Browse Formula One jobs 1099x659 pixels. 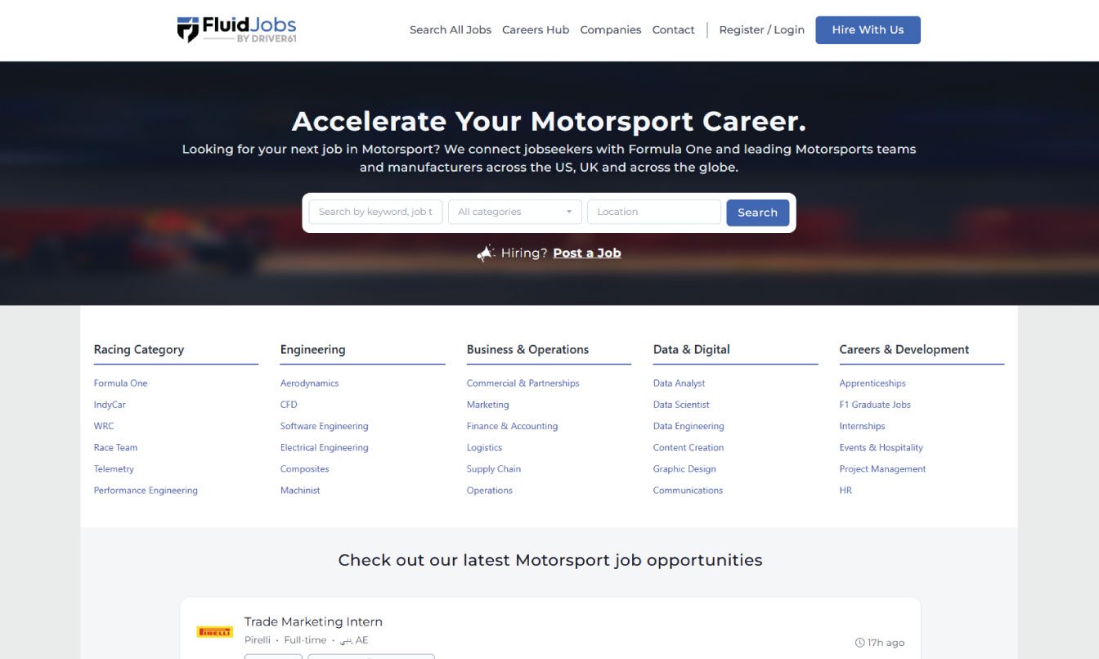click(120, 383)
